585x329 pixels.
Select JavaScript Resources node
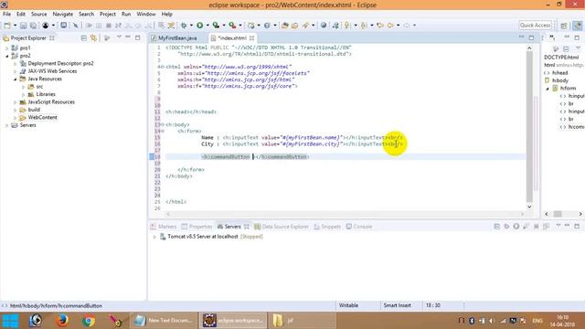51,102
